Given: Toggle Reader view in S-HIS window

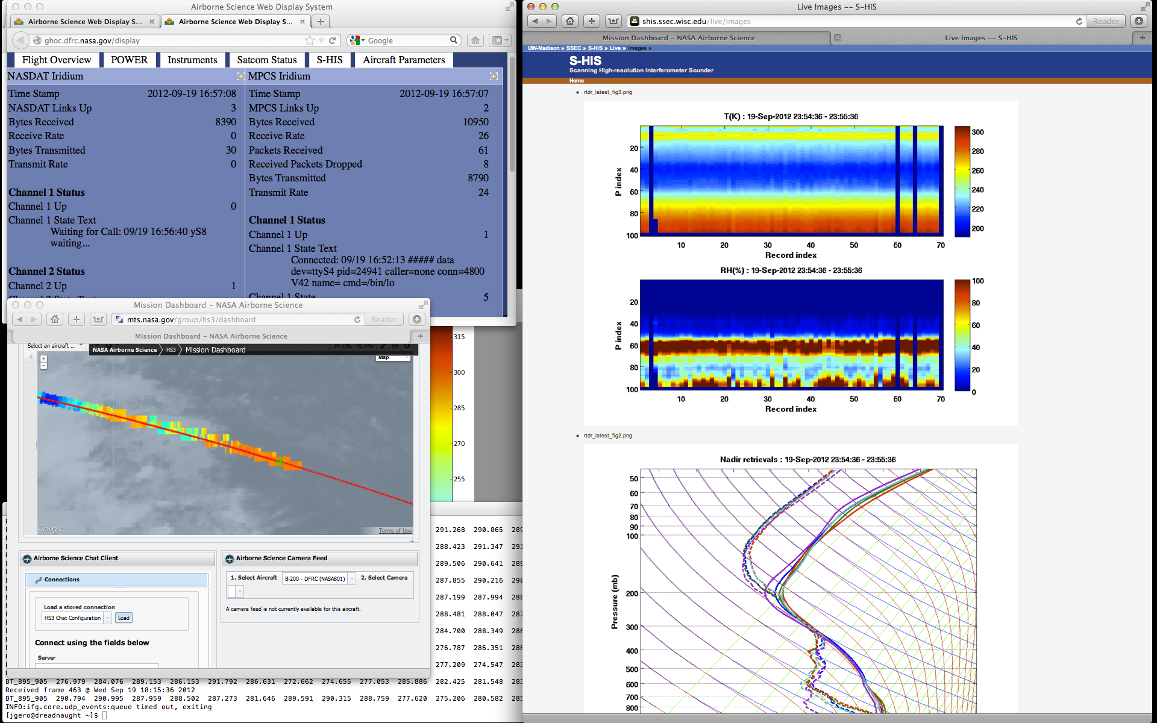Looking at the screenshot, I should [x=1106, y=21].
